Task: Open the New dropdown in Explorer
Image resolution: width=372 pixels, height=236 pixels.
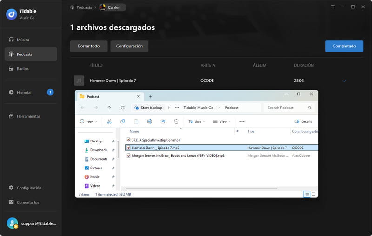Action: coord(88,121)
